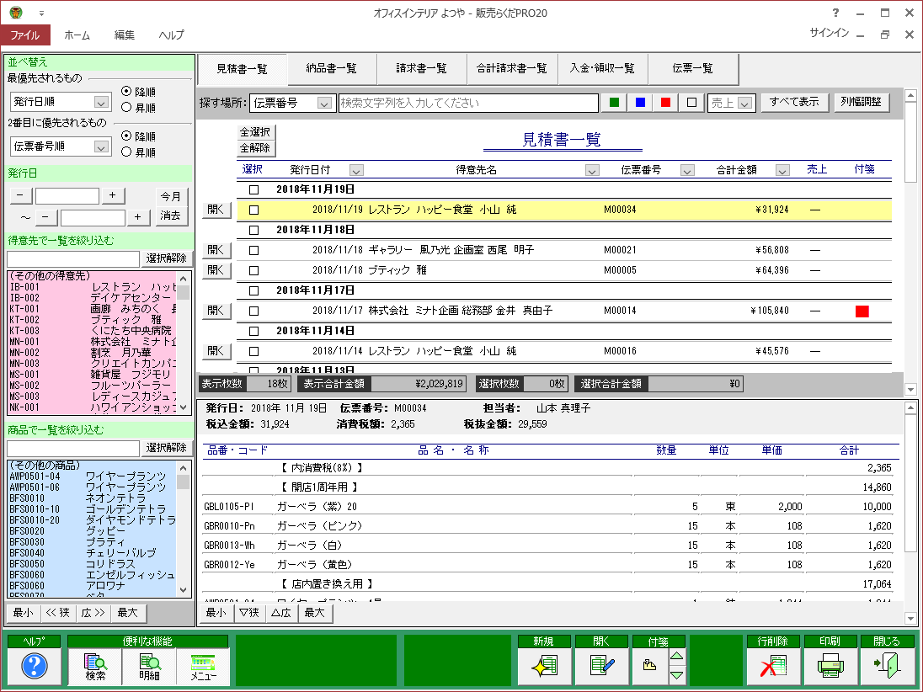Click the customer filter input field
This screenshot has height=692, width=923.
pos(73,259)
